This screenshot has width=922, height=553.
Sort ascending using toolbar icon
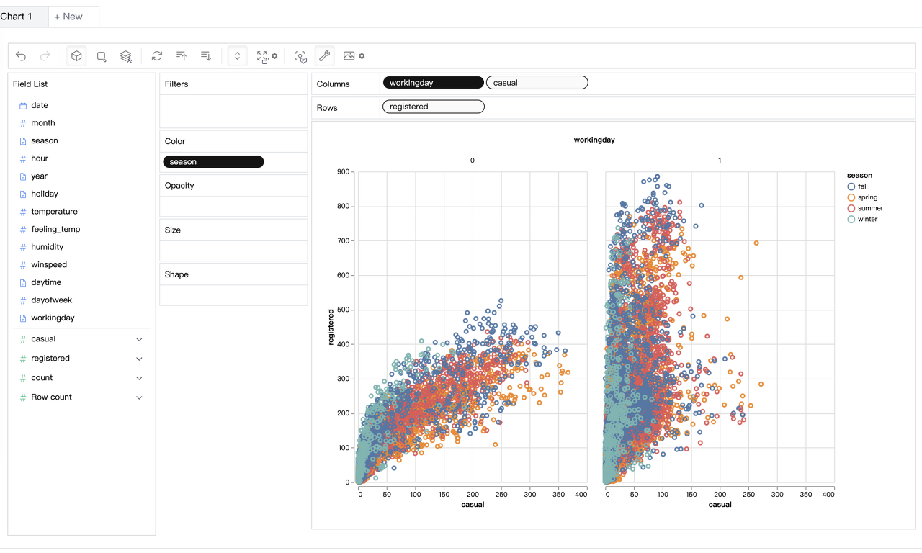pos(182,56)
